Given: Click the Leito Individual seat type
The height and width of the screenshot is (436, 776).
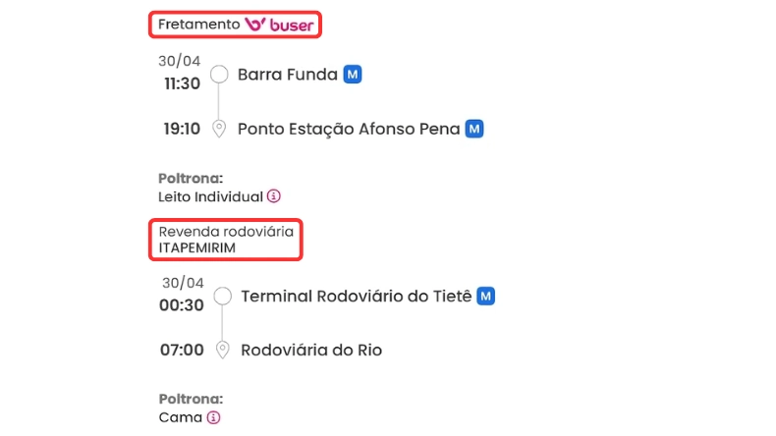Looking at the screenshot, I should [x=210, y=196].
